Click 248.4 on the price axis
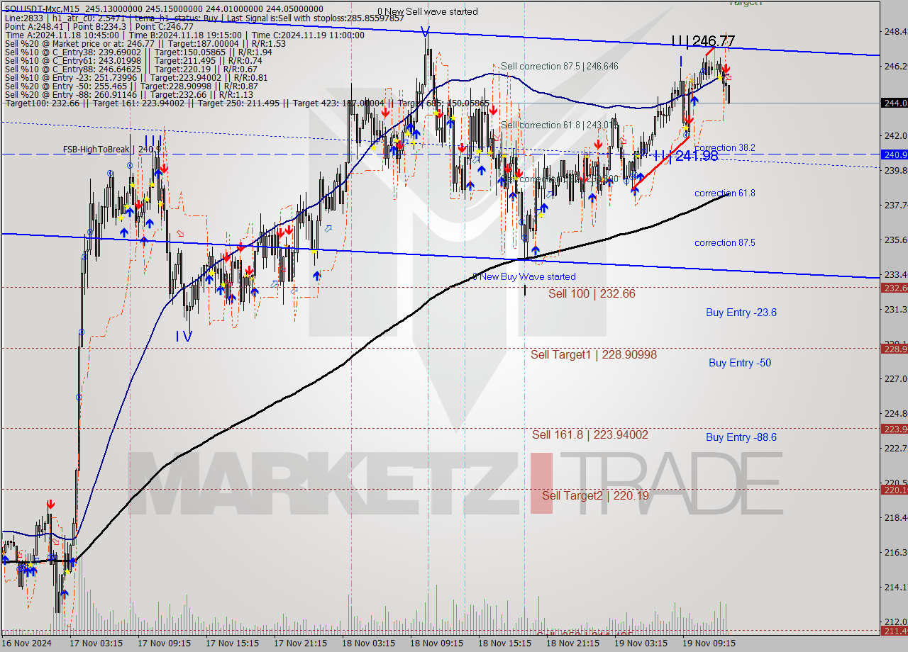This screenshot has height=652, width=908. point(895,31)
